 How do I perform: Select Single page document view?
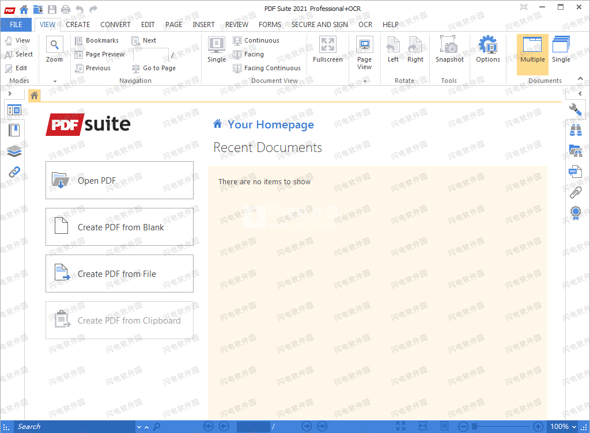pos(217,50)
